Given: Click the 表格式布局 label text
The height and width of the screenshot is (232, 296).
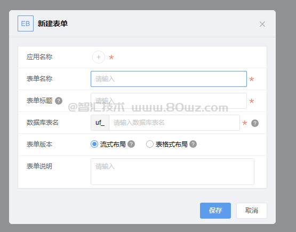Looking at the screenshot, I should (x=171, y=145).
